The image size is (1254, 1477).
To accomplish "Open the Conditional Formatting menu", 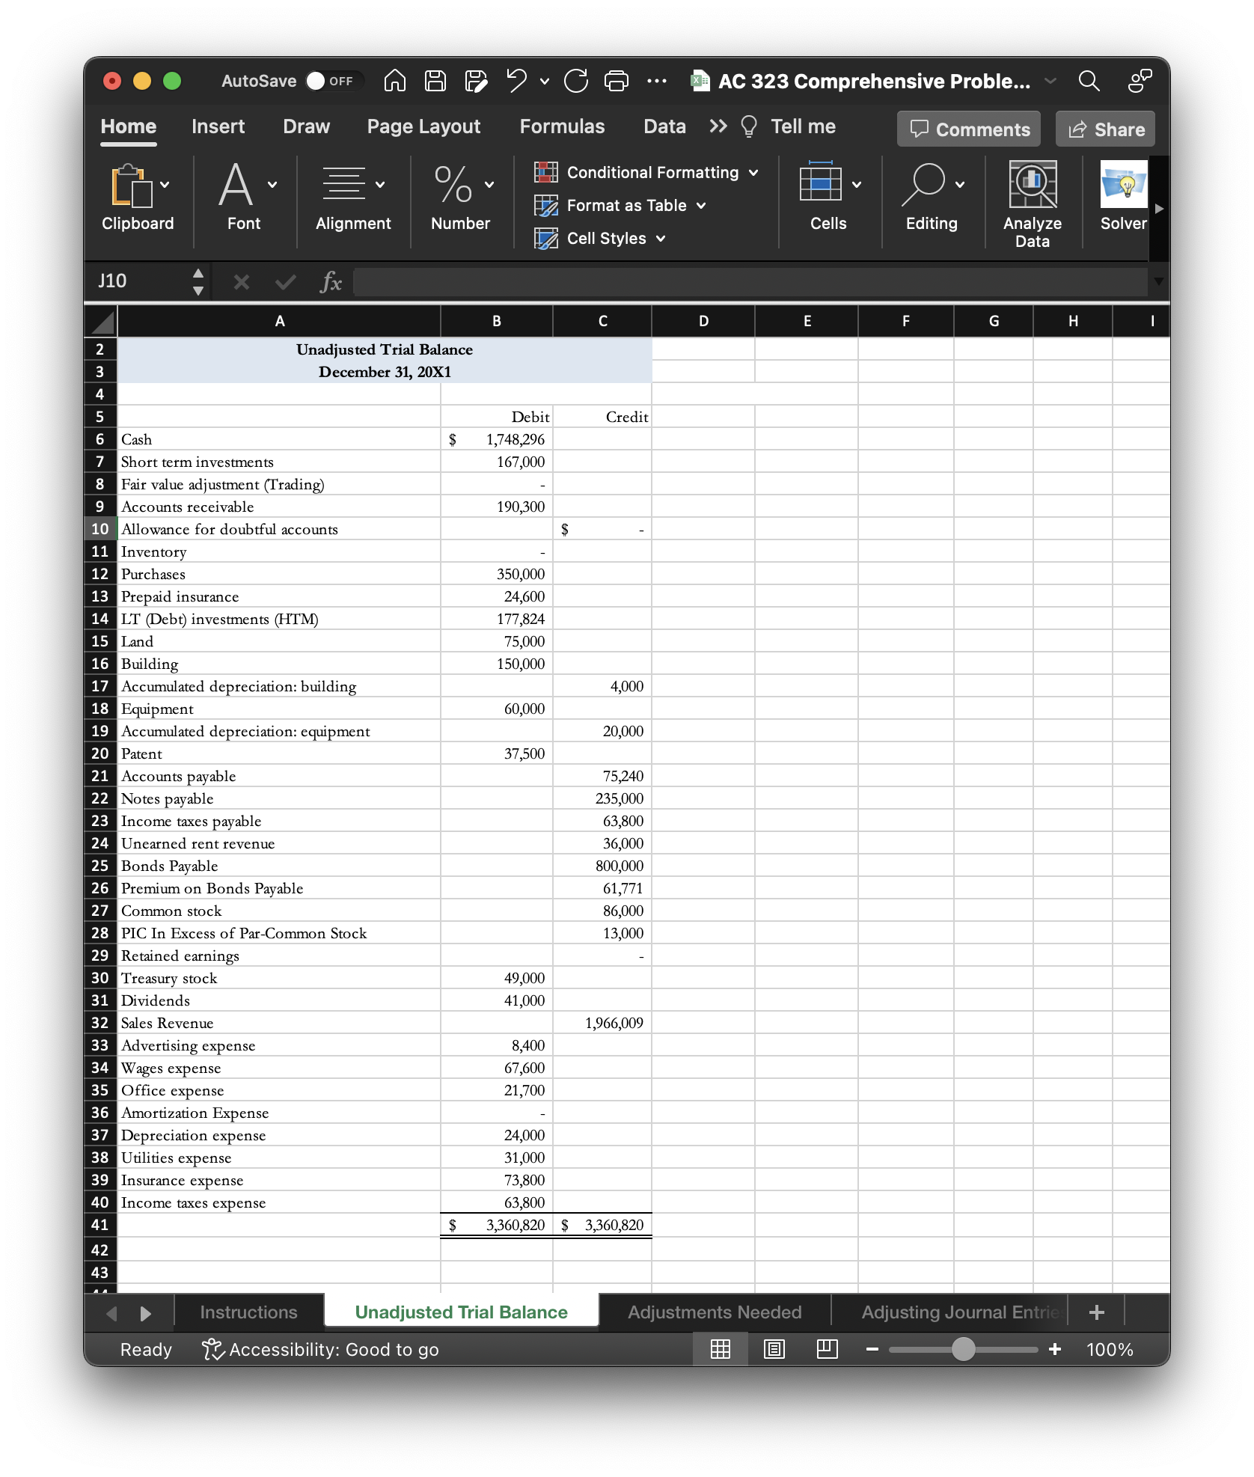I will (646, 172).
